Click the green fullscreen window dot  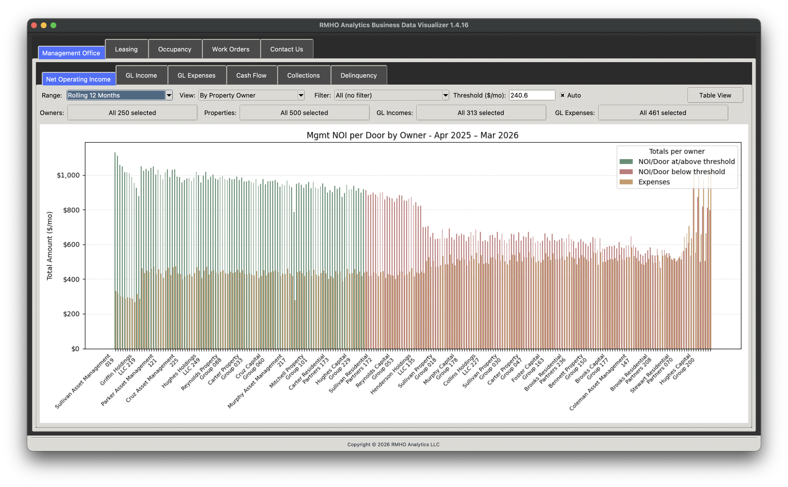click(x=54, y=25)
